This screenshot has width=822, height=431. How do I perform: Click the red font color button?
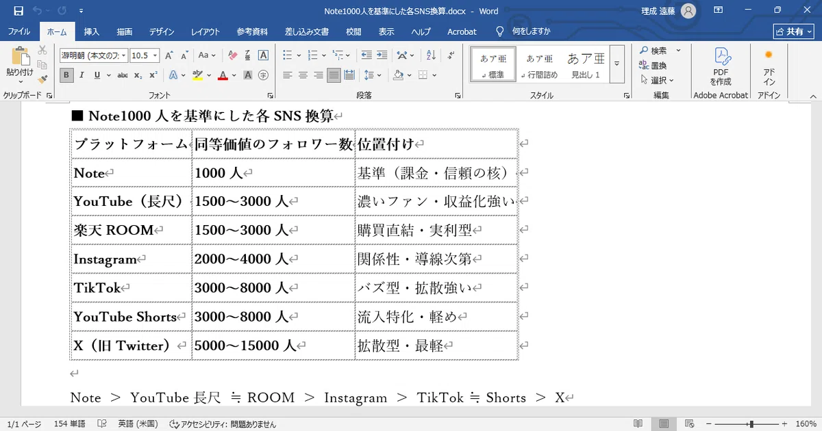click(222, 75)
